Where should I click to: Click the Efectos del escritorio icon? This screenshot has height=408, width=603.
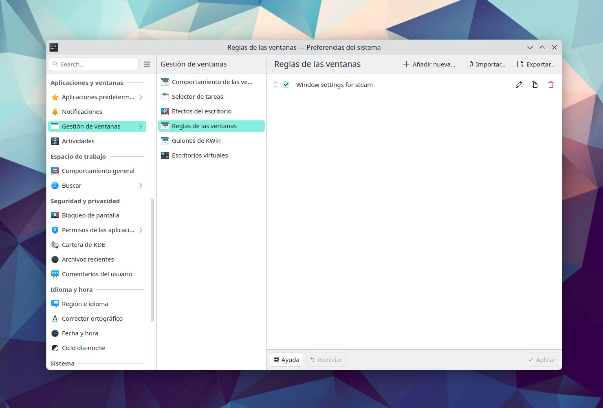pos(165,111)
